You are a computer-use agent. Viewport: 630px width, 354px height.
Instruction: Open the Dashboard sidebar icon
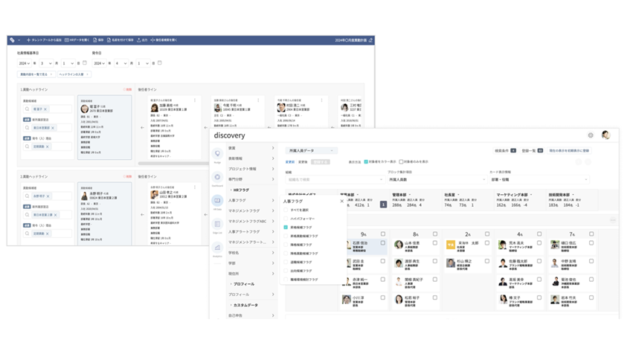click(x=217, y=178)
